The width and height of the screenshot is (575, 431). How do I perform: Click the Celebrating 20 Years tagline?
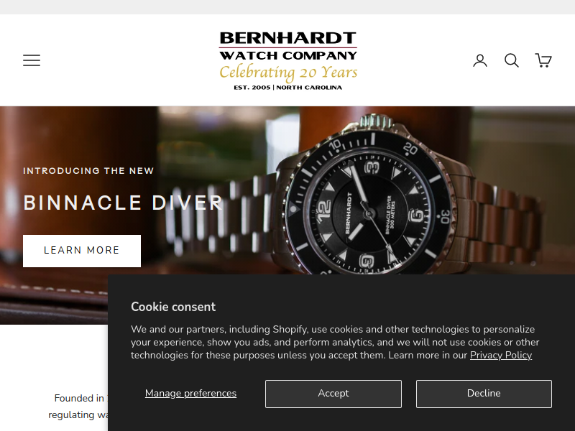288,73
